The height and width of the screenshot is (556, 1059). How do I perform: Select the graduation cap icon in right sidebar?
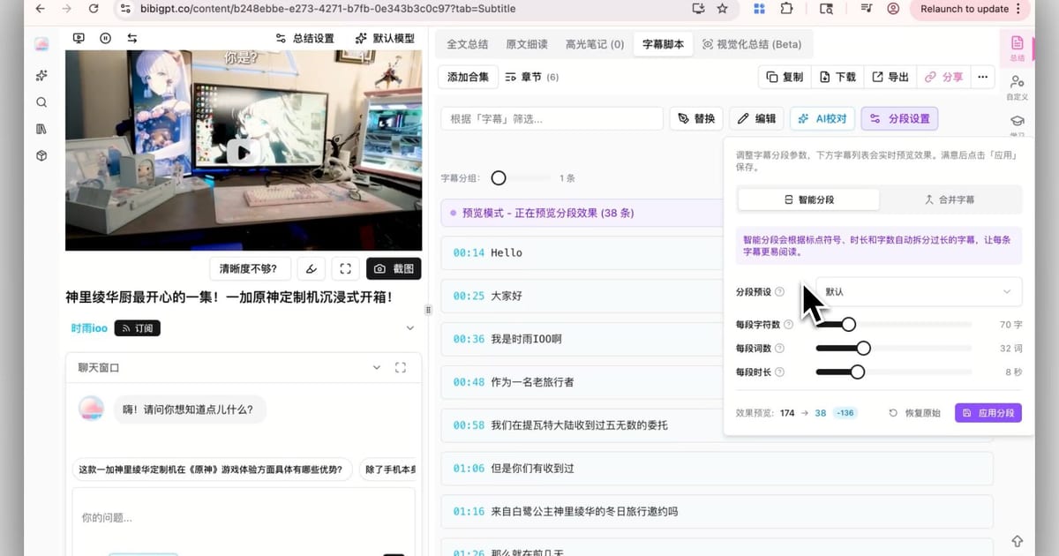1017,122
